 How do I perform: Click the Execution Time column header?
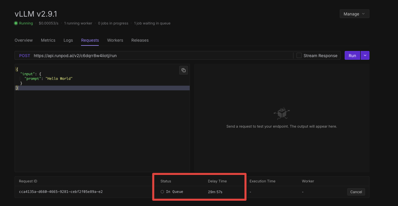(263, 181)
